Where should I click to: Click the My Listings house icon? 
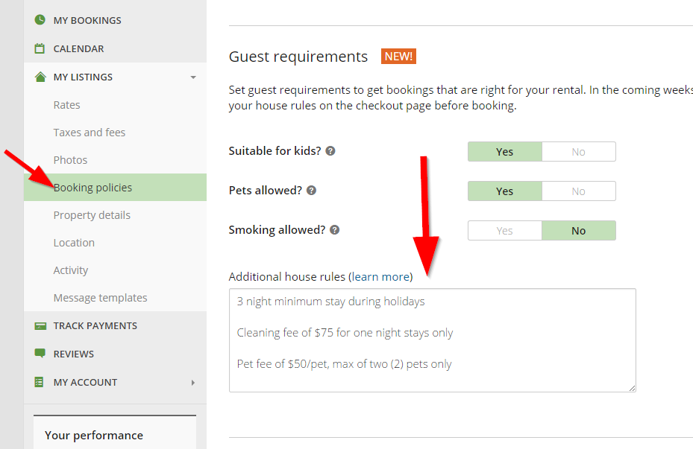point(40,77)
